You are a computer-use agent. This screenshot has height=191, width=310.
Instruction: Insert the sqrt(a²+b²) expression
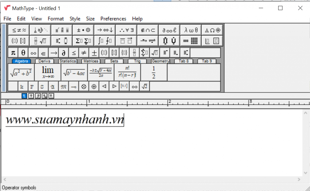pos(21,72)
